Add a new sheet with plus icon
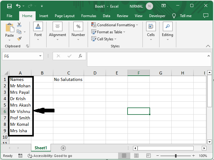 [63, 148]
